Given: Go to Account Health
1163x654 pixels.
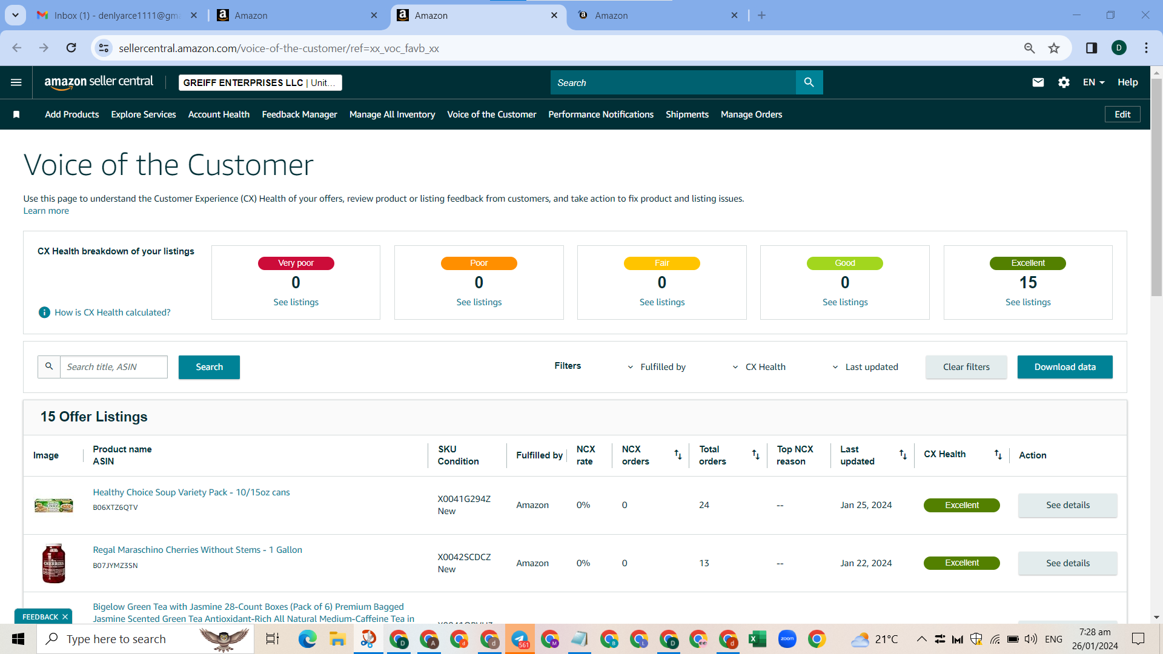Looking at the screenshot, I should click(219, 114).
